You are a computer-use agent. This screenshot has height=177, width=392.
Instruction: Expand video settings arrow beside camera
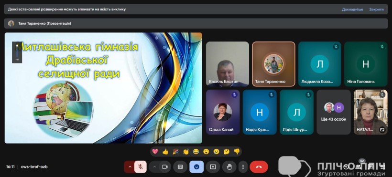point(154,167)
